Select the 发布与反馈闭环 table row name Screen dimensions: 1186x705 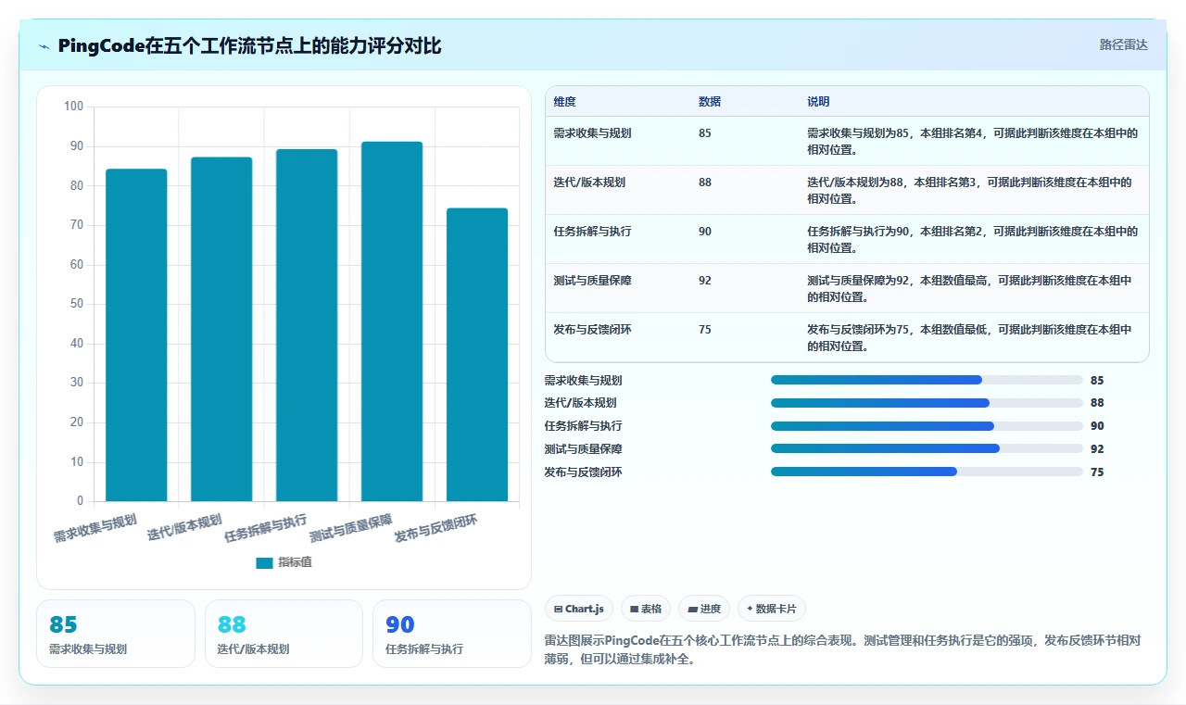(x=592, y=330)
